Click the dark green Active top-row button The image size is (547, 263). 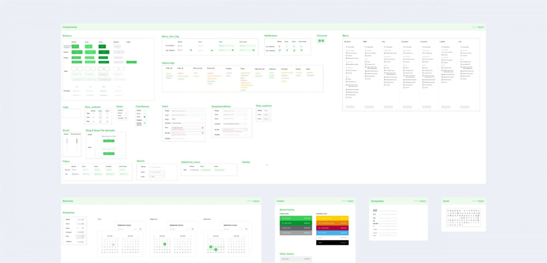click(102, 46)
